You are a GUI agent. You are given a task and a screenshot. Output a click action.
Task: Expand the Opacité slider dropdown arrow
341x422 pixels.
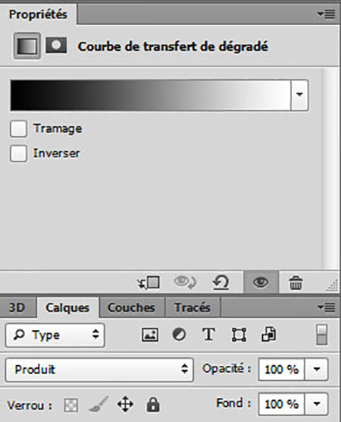click(x=317, y=369)
